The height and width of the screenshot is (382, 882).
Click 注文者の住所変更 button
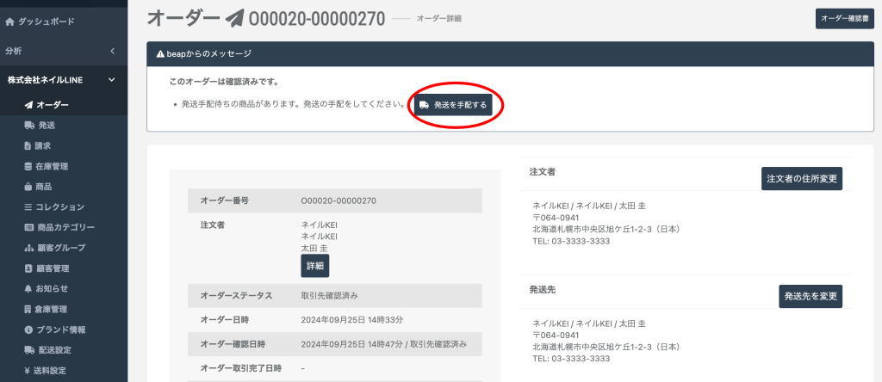click(802, 178)
